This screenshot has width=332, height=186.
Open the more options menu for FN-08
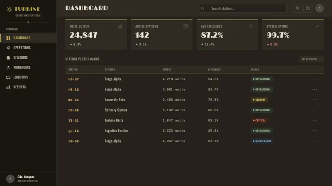pyautogui.click(x=315, y=141)
